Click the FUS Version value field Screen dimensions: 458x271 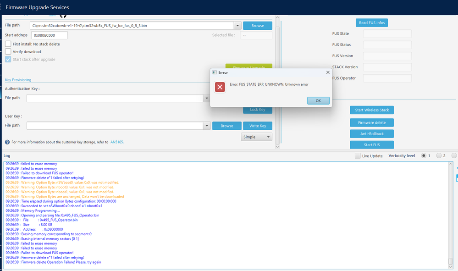click(x=387, y=56)
